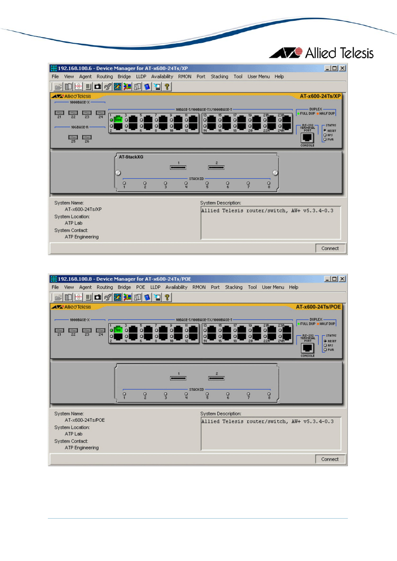Image resolution: width=397 pixels, height=561 pixels.
Task: Click the text list icon in the 24Ts/XP toolbar
Action: [88, 86]
